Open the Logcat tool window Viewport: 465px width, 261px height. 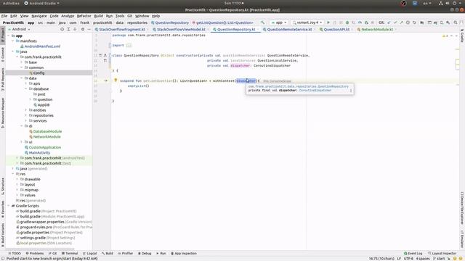coord(90,253)
